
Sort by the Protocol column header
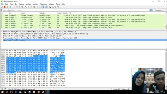59,13
